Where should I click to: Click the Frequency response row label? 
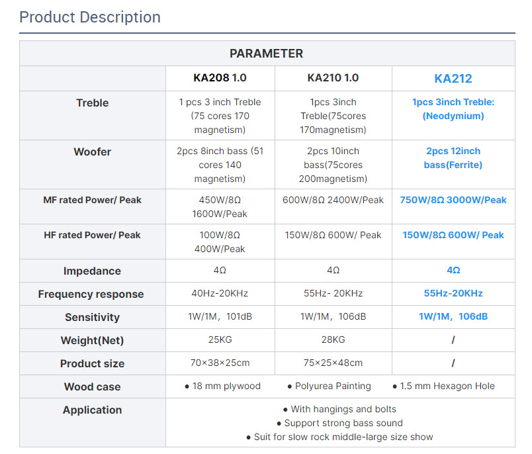pyautogui.click(x=91, y=294)
